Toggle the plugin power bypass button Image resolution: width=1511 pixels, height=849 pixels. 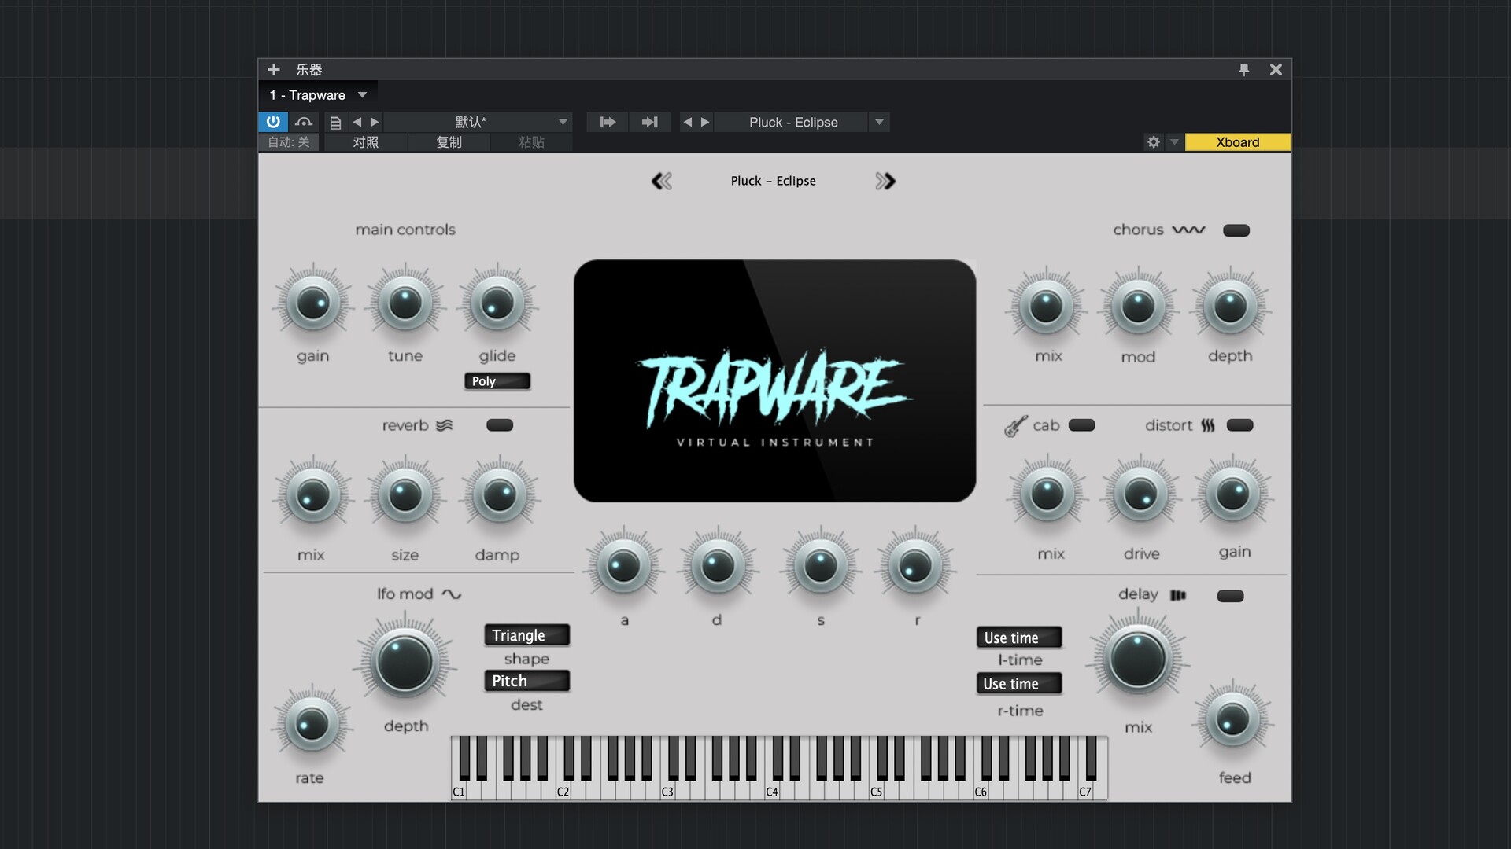[272, 122]
